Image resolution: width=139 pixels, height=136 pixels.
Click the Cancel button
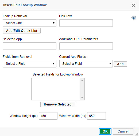point(123,131)
